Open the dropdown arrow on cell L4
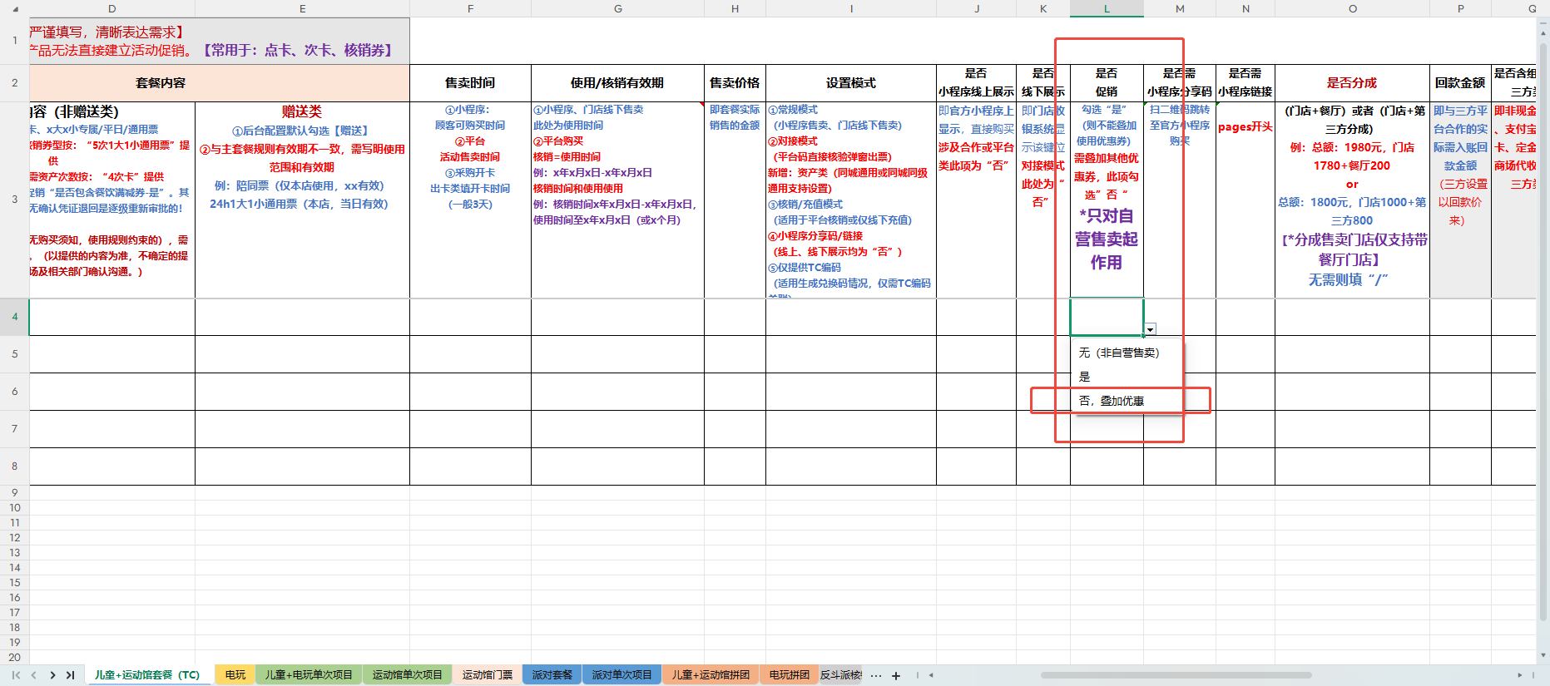1550x686 pixels. (1150, 329)
